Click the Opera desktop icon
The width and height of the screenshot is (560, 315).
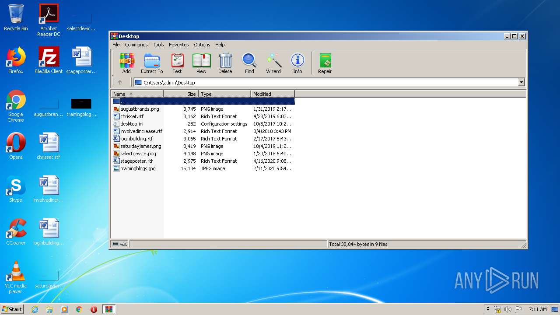pyautogui.click(x=16, y=146)
